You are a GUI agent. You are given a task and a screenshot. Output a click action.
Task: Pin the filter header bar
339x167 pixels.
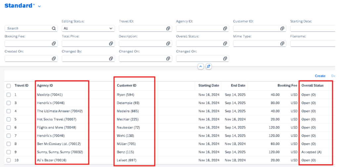209,67
